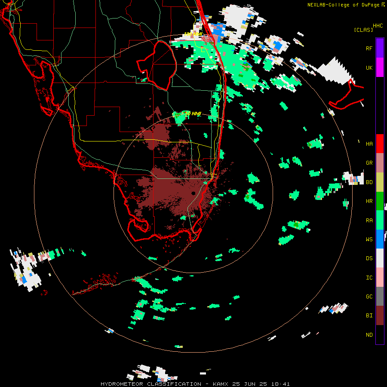Click the gray GC legend swatch
This screenshot has height=387, width=387.
pos(380,296)
